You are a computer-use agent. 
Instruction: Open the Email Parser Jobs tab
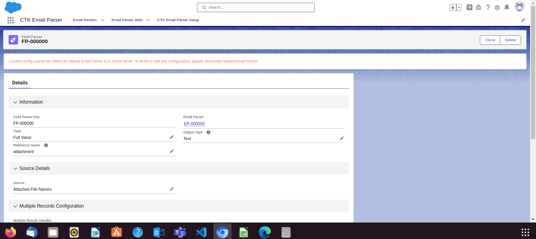point(127,20)
